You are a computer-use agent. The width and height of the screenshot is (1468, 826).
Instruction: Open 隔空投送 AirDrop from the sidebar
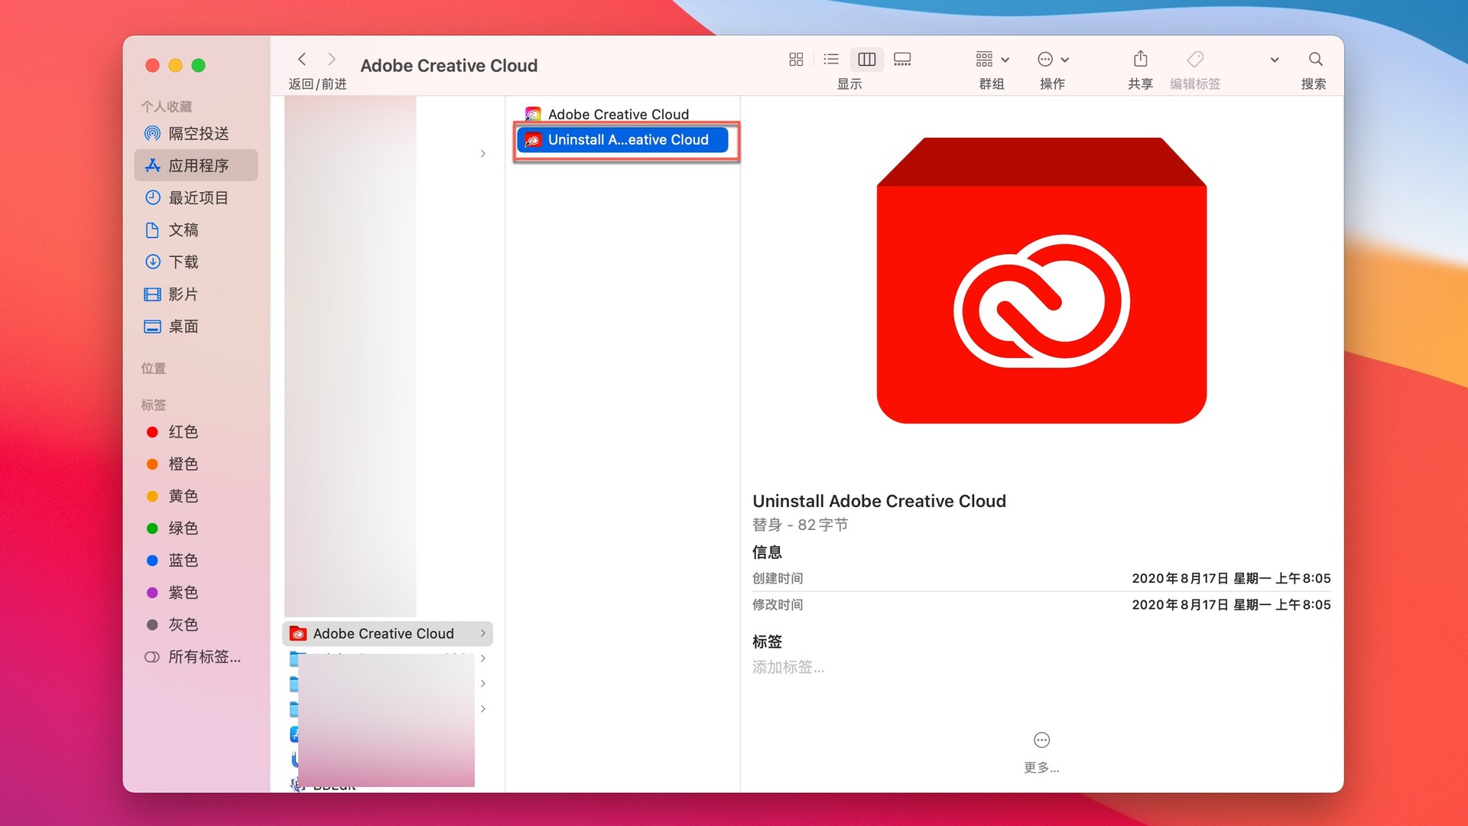click(x=191, y=133)
